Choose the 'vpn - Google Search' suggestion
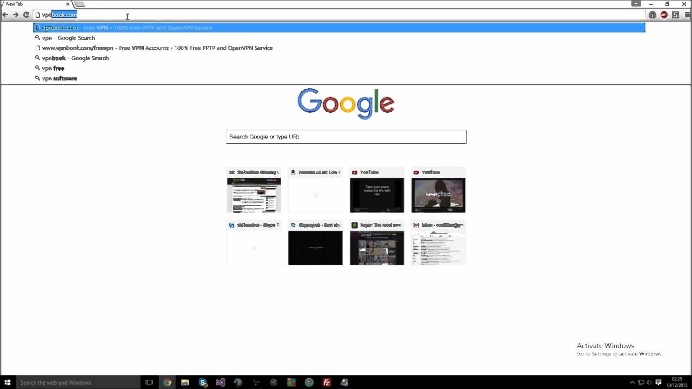The width and height of the screenshot is (692, 389). (339, 38)
